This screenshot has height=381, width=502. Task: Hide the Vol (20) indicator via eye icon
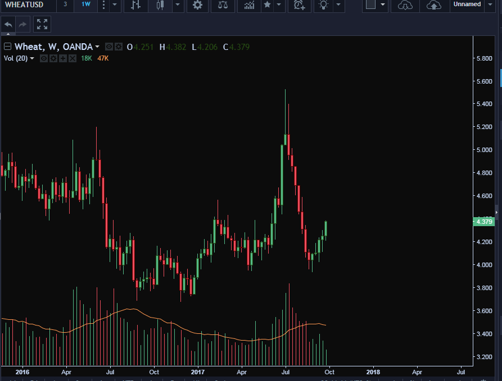[x=43, y=58]
